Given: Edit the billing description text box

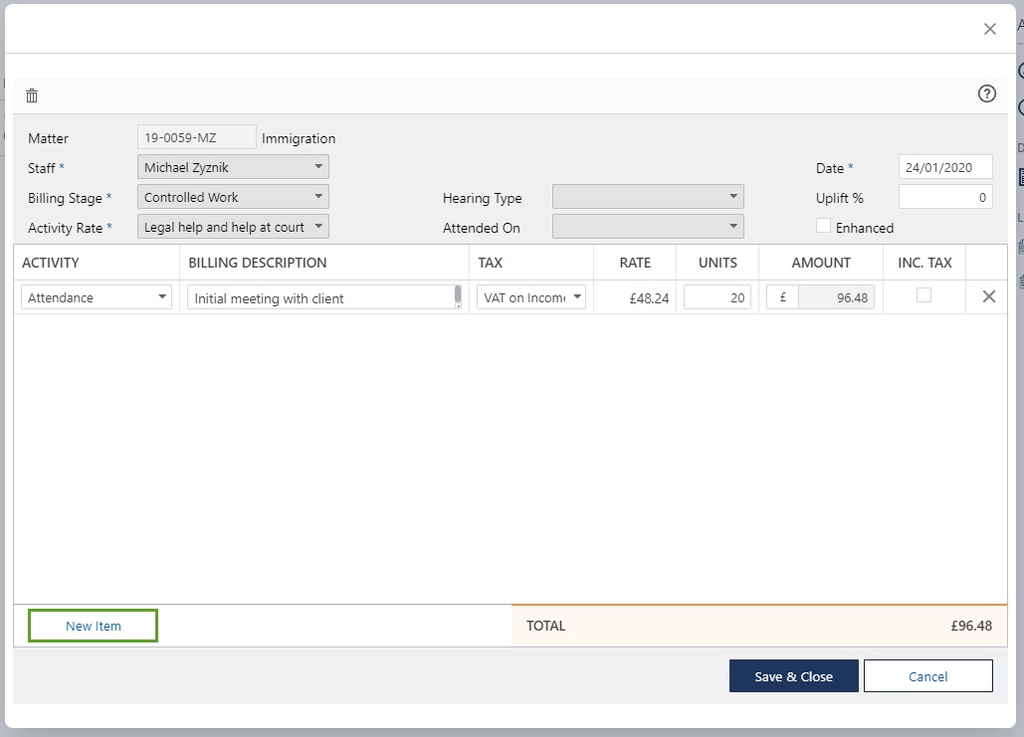Looking at the screenshot, I should click(x=320, y=297).
